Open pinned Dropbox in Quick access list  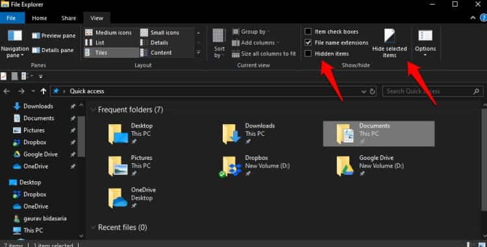35,142
